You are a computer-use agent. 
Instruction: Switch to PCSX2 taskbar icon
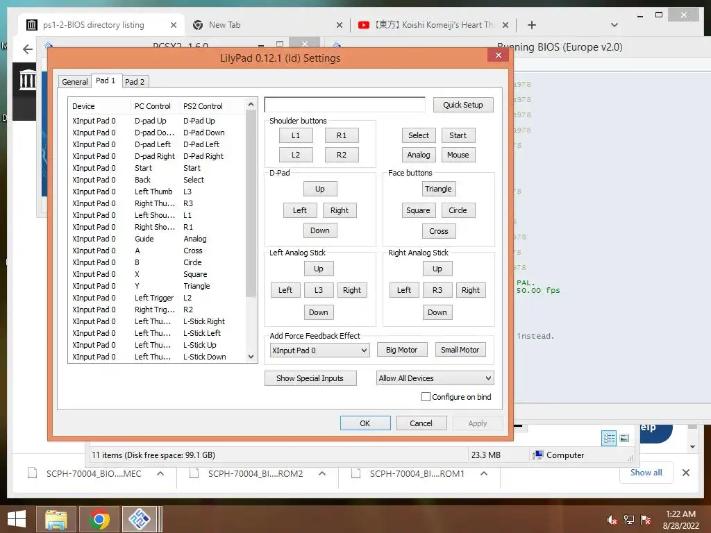pos(139,519)
